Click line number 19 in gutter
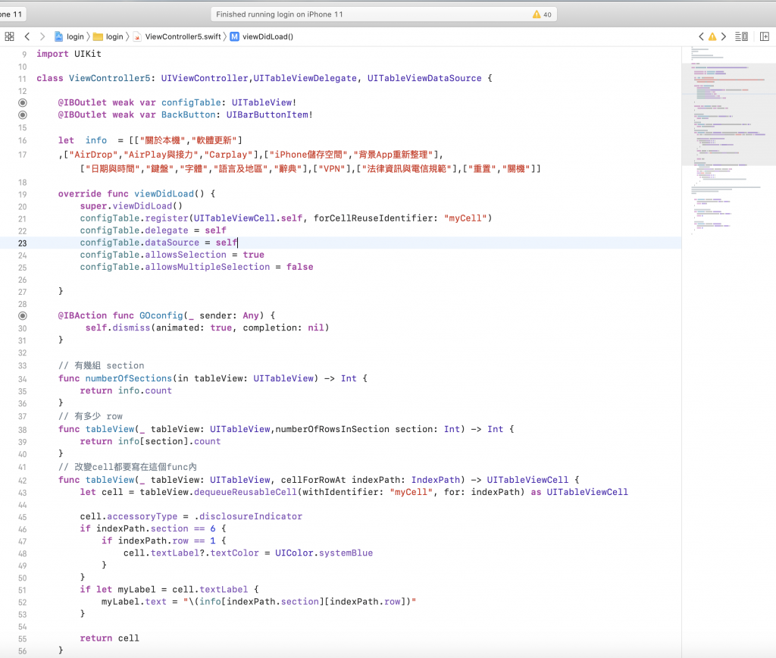 [x=22, y=195]
